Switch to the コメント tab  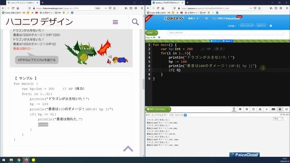tap(179, 115)
